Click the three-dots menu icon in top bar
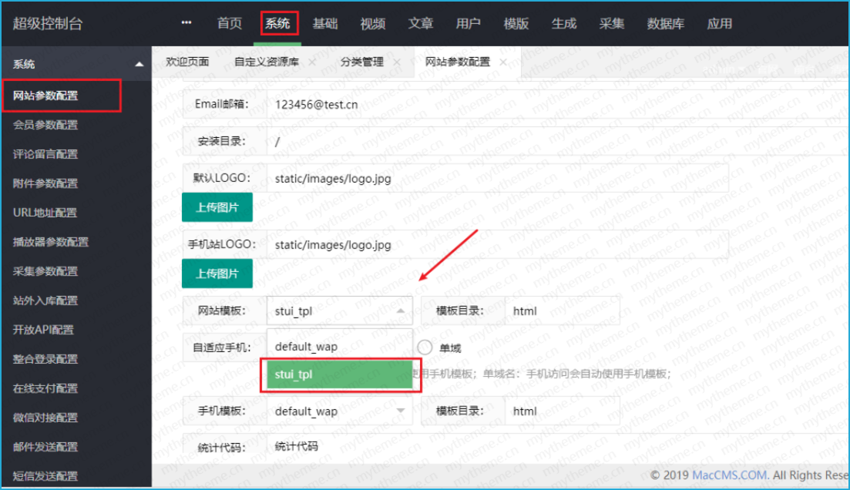Image resolution: width=850 pixels, height=490 pixels. (186, 23)
